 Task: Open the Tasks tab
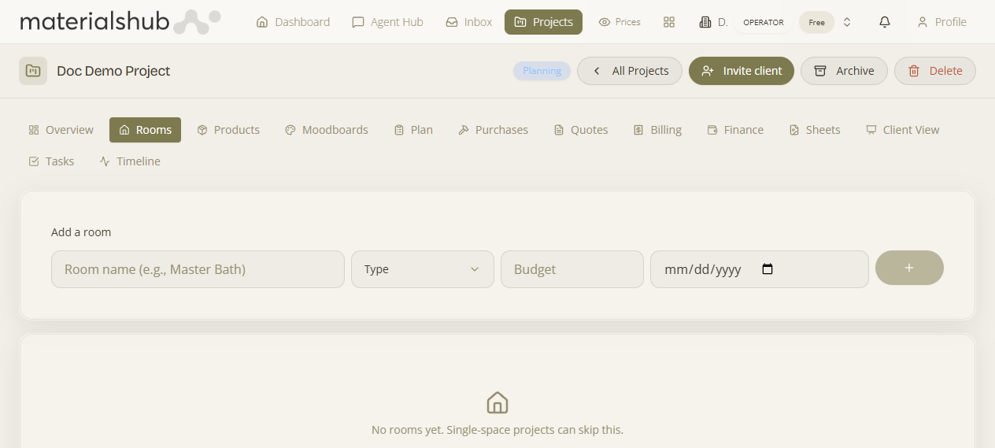51,161
